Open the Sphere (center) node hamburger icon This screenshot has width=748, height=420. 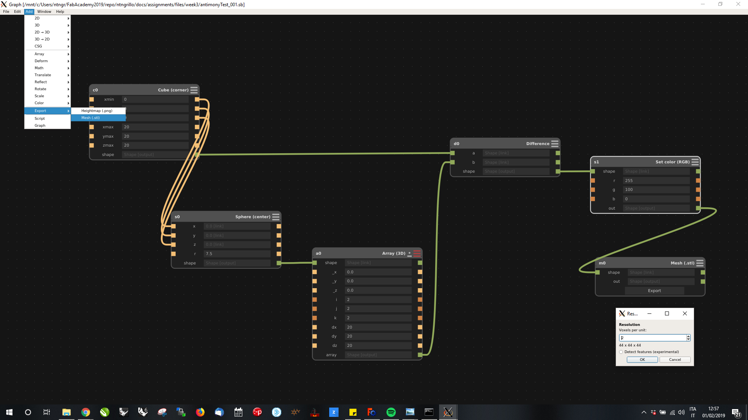[x=276, y=217]
